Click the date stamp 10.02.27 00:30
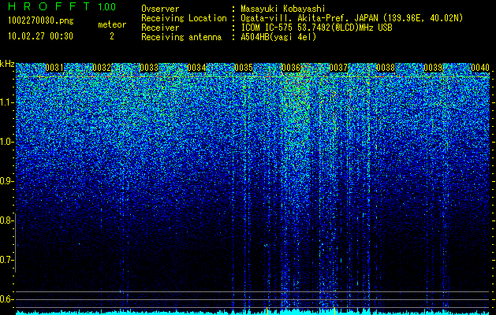Viewport: 496px width, 315px height. pyautogui.click(x=40, y=36)
